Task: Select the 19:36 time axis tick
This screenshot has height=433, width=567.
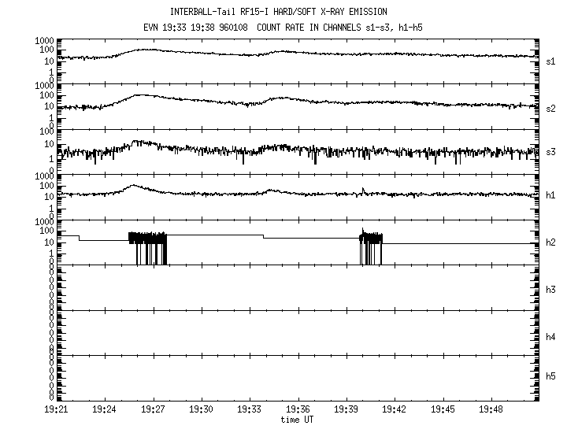Action: coord(298,410)
